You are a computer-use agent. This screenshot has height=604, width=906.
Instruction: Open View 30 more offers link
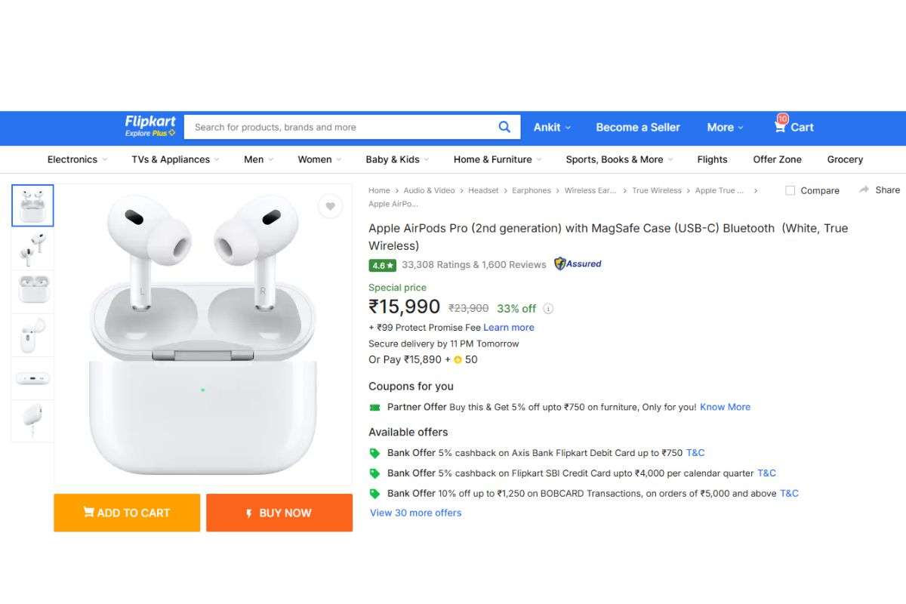414,513
